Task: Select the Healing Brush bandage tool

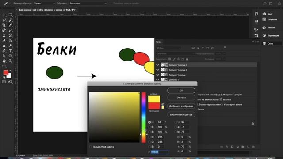Action: [x=4, y=30]
